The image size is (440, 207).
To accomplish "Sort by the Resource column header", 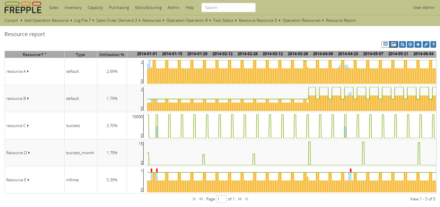I will click(31, 55).
